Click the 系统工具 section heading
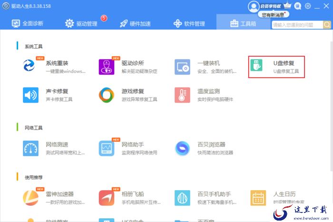This screenshot has height=222, width=333. (x=34, y=46)
